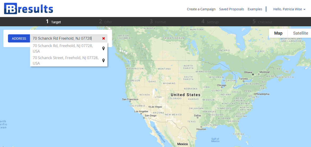Select suggestion 70 Schanck Street, Freehold
This screenshot has height=147, width=311.
tap(65, 60)
